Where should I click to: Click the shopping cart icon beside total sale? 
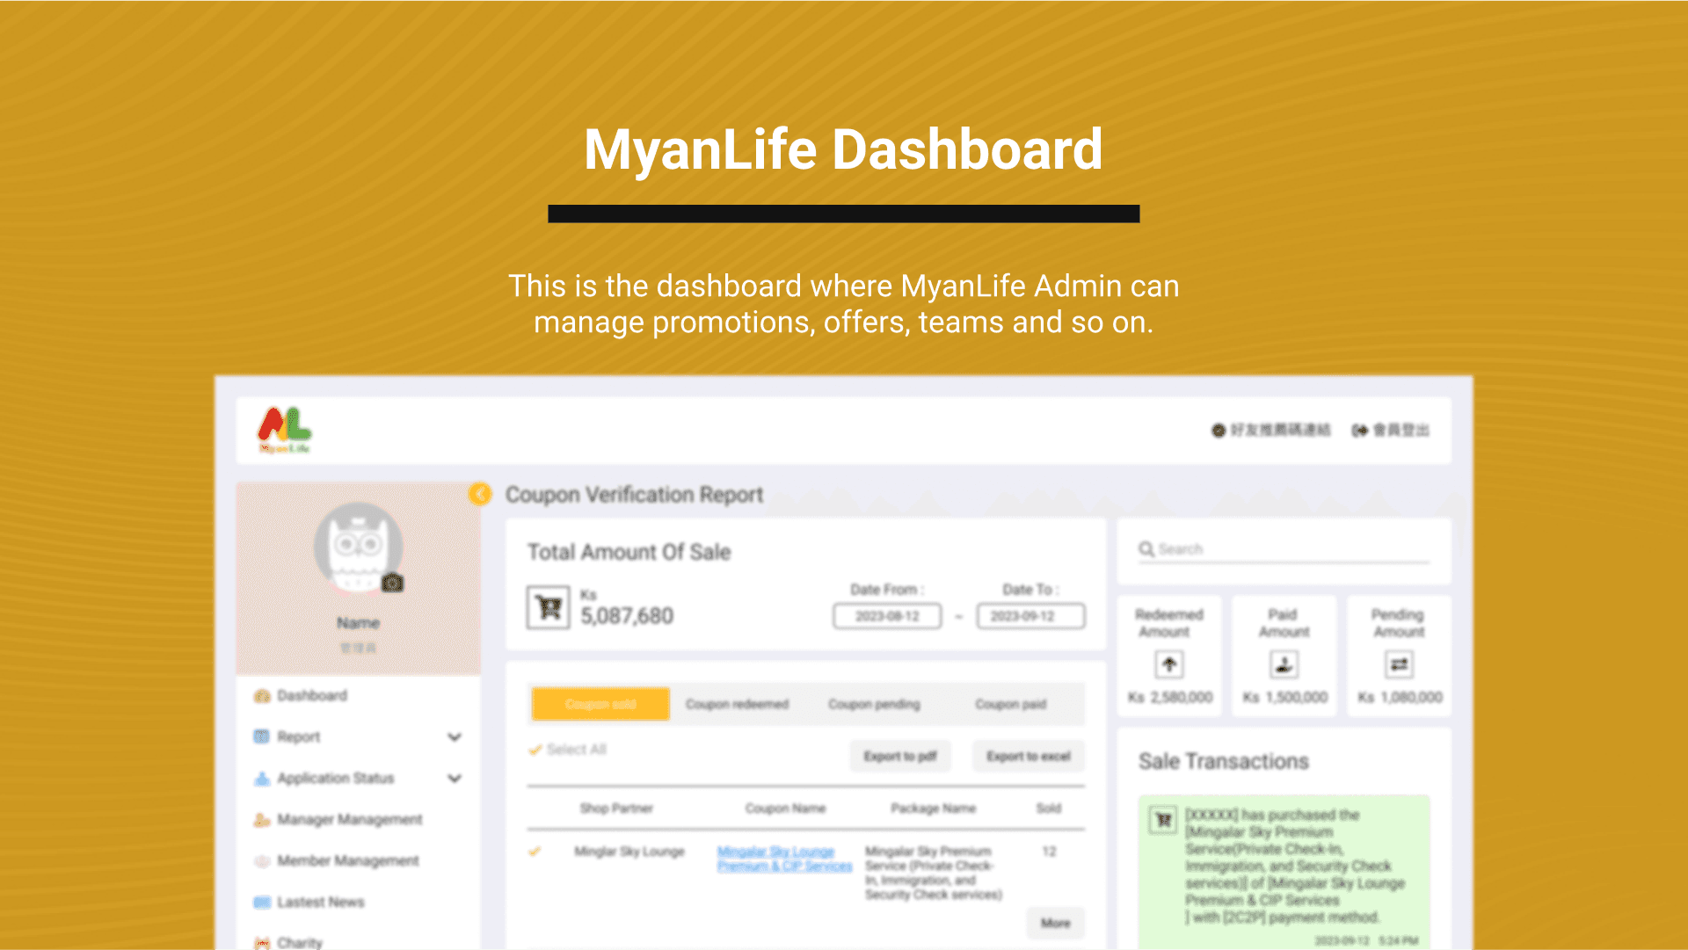tap(549, 607)
